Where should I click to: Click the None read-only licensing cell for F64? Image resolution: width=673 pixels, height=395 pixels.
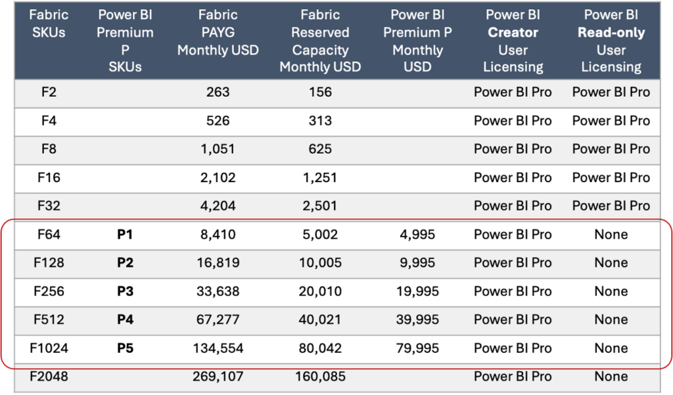[x=611, y=234]
